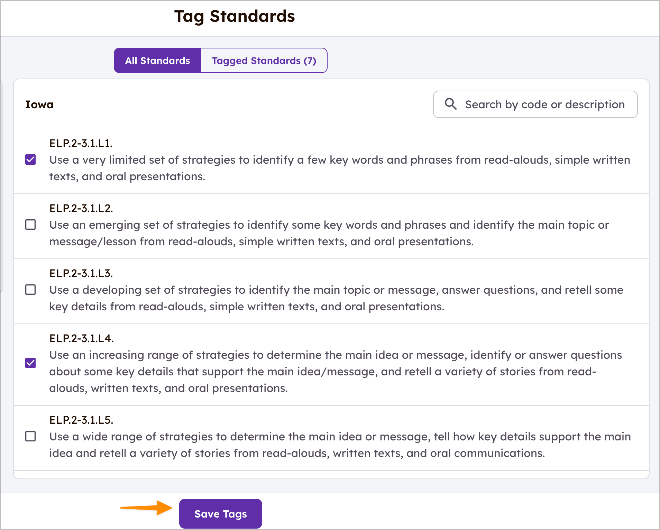This screenshot has height=530, width=660.
Task: Switch to the All Standards tab
Action: [157, 61]
